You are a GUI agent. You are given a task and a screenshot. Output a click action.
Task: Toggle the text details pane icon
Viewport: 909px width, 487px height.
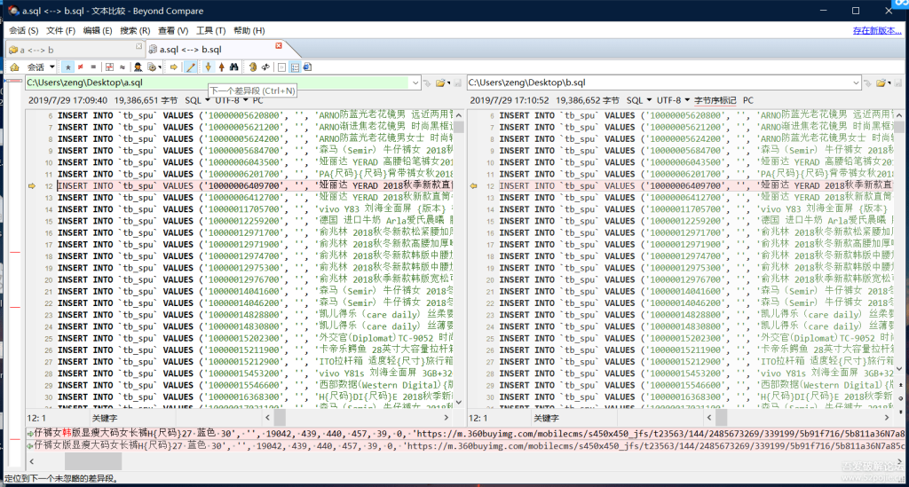pos(295,67)
